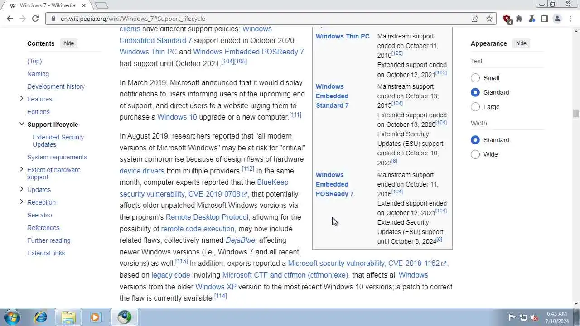The width and height of the screenshot is (580, 326).
Task: Click the Chrome Labs flask icon
Action: click(x=532, y=19)
